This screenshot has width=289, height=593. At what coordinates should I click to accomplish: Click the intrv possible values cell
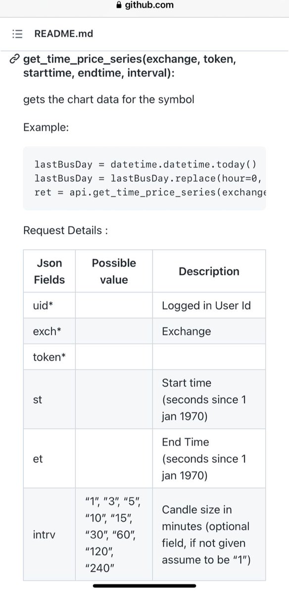tap(114, 534)
